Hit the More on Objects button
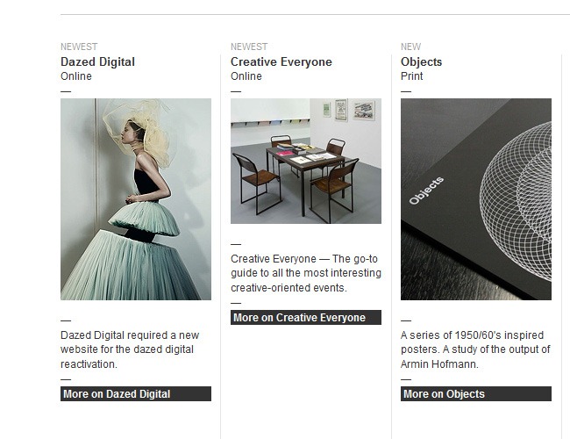This screenshot has height=439, width=570. (475, 394)
